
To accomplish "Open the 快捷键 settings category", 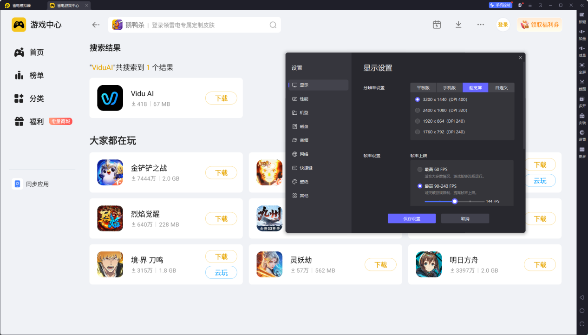I will pyautogui.click(x=319, y=168).
